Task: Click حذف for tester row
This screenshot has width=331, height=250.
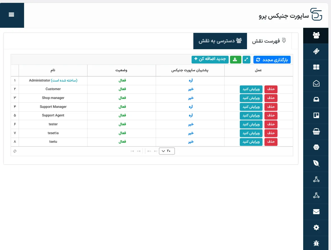Action: [x=271, y=124]
